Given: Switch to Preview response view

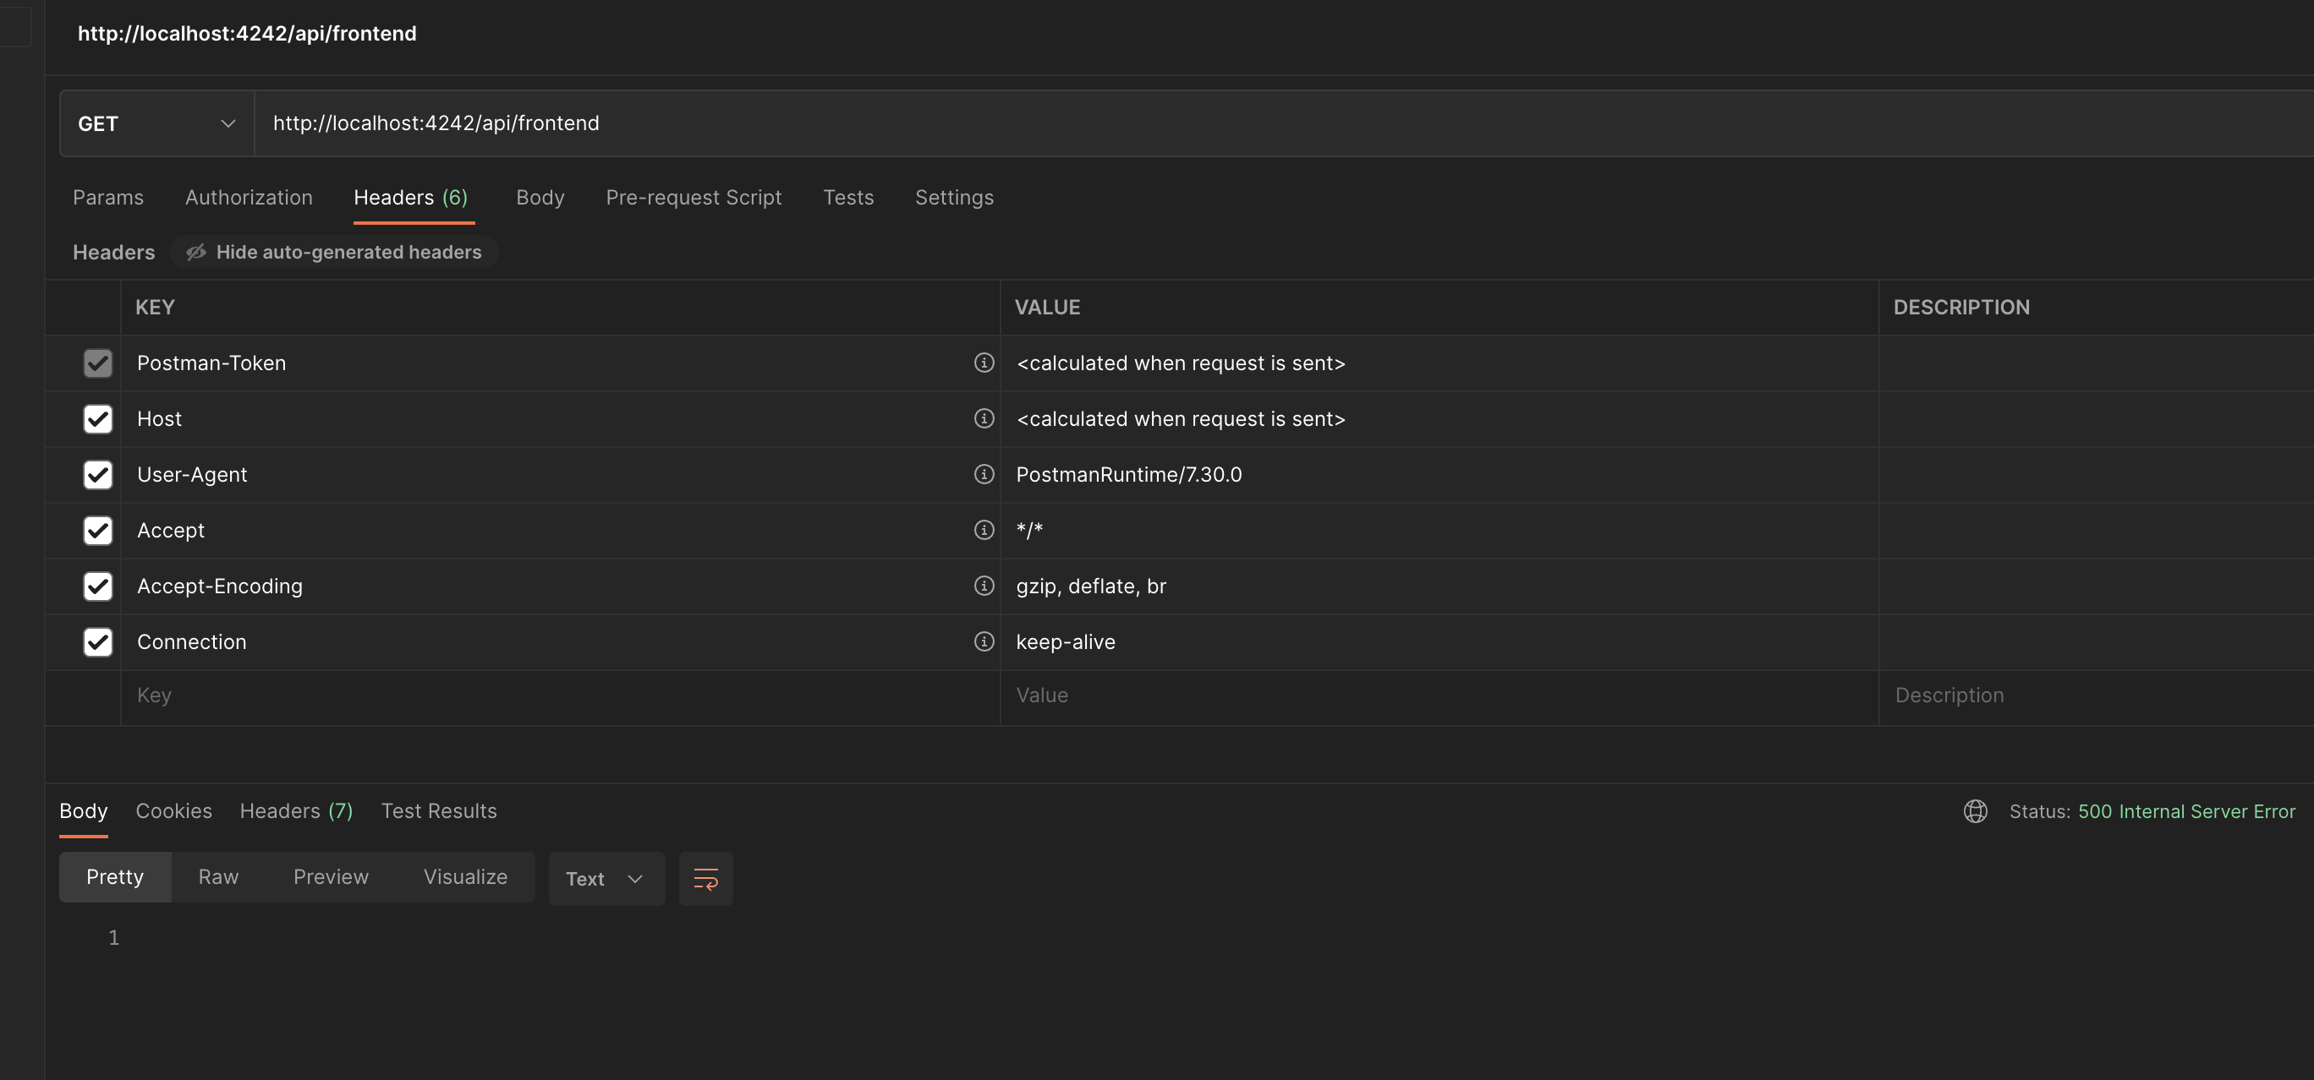Looking at the screenshot, I should click(x=331, y=877).
